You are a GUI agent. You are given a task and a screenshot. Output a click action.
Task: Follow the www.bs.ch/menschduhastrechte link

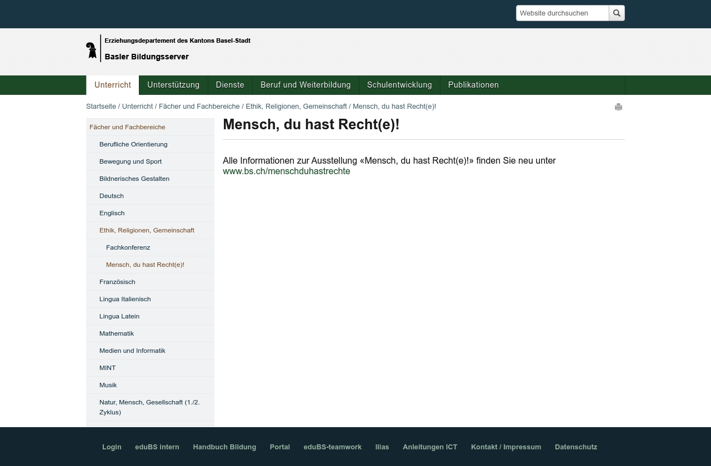(x=286, y=171)
